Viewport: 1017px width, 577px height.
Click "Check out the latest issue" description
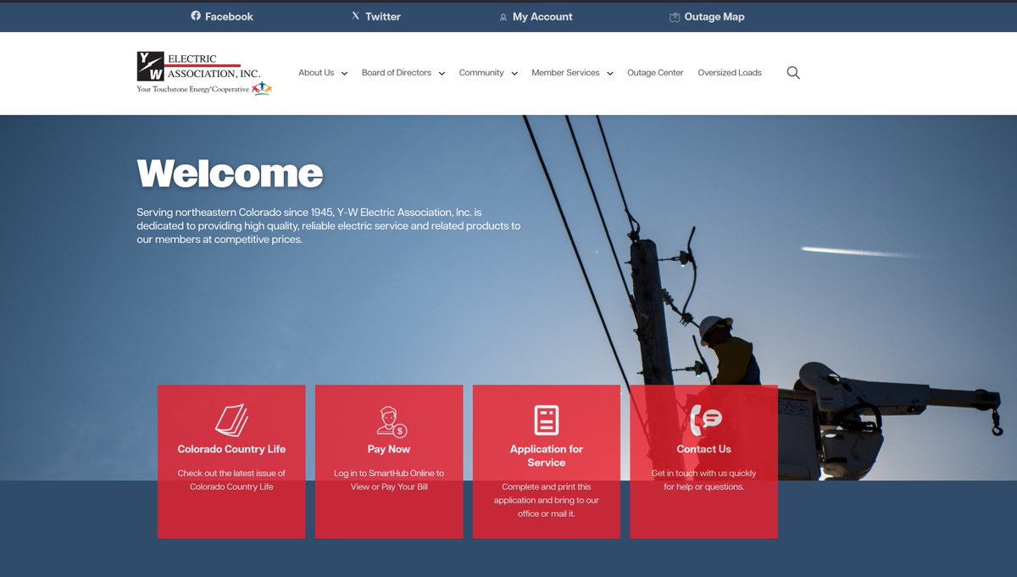pos(231,480)
